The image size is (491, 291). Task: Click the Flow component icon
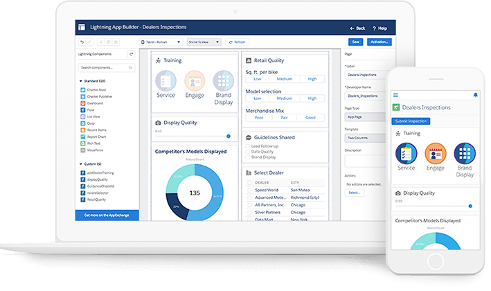click(x=83, y=110)
